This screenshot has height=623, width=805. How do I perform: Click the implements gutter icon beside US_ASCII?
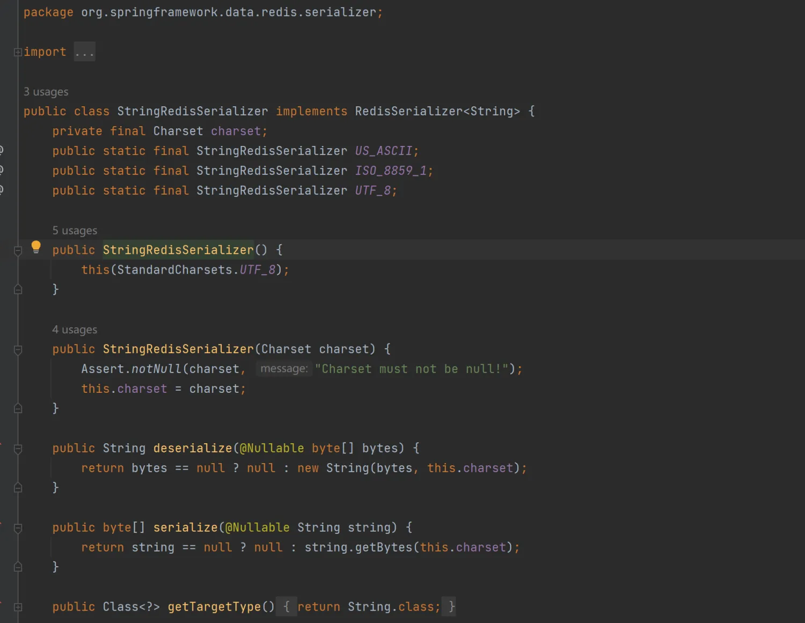click(2, 151)
